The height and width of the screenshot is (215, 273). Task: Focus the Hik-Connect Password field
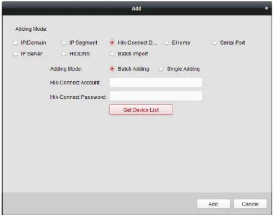coord(156,96)
